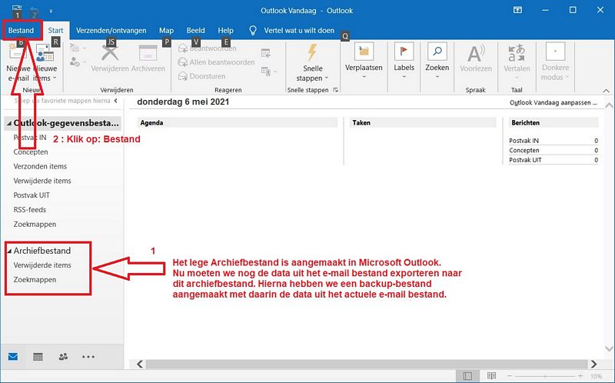Open the Calendar navigation icon
Image resolution: width=615 pixels, height=383 pixels.
pyautogui.click(x=38, y=357)
